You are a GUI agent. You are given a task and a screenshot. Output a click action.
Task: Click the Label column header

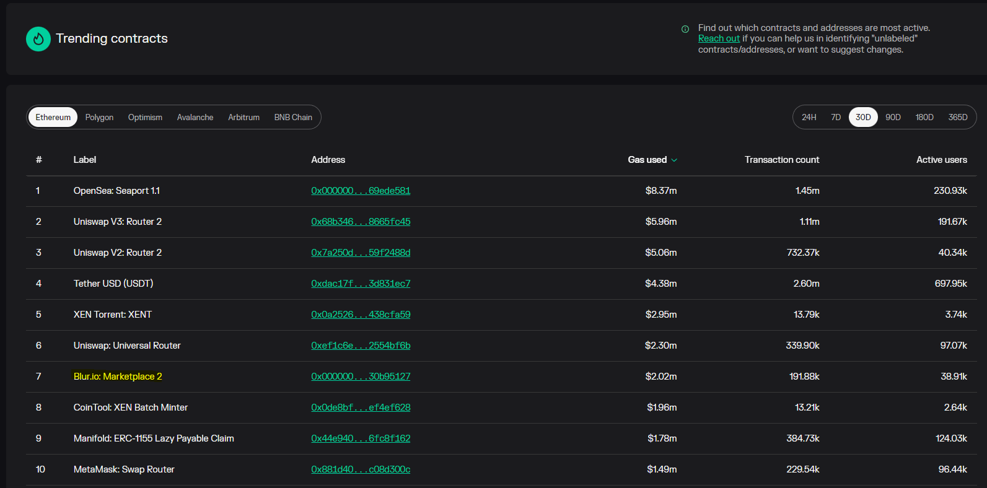click(x=85, y=160)
